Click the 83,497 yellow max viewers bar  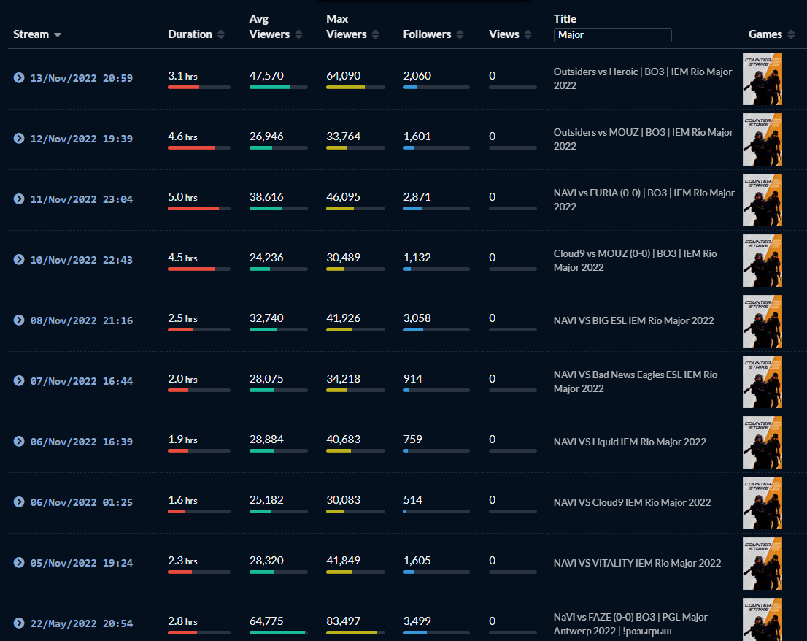[352, 632]
